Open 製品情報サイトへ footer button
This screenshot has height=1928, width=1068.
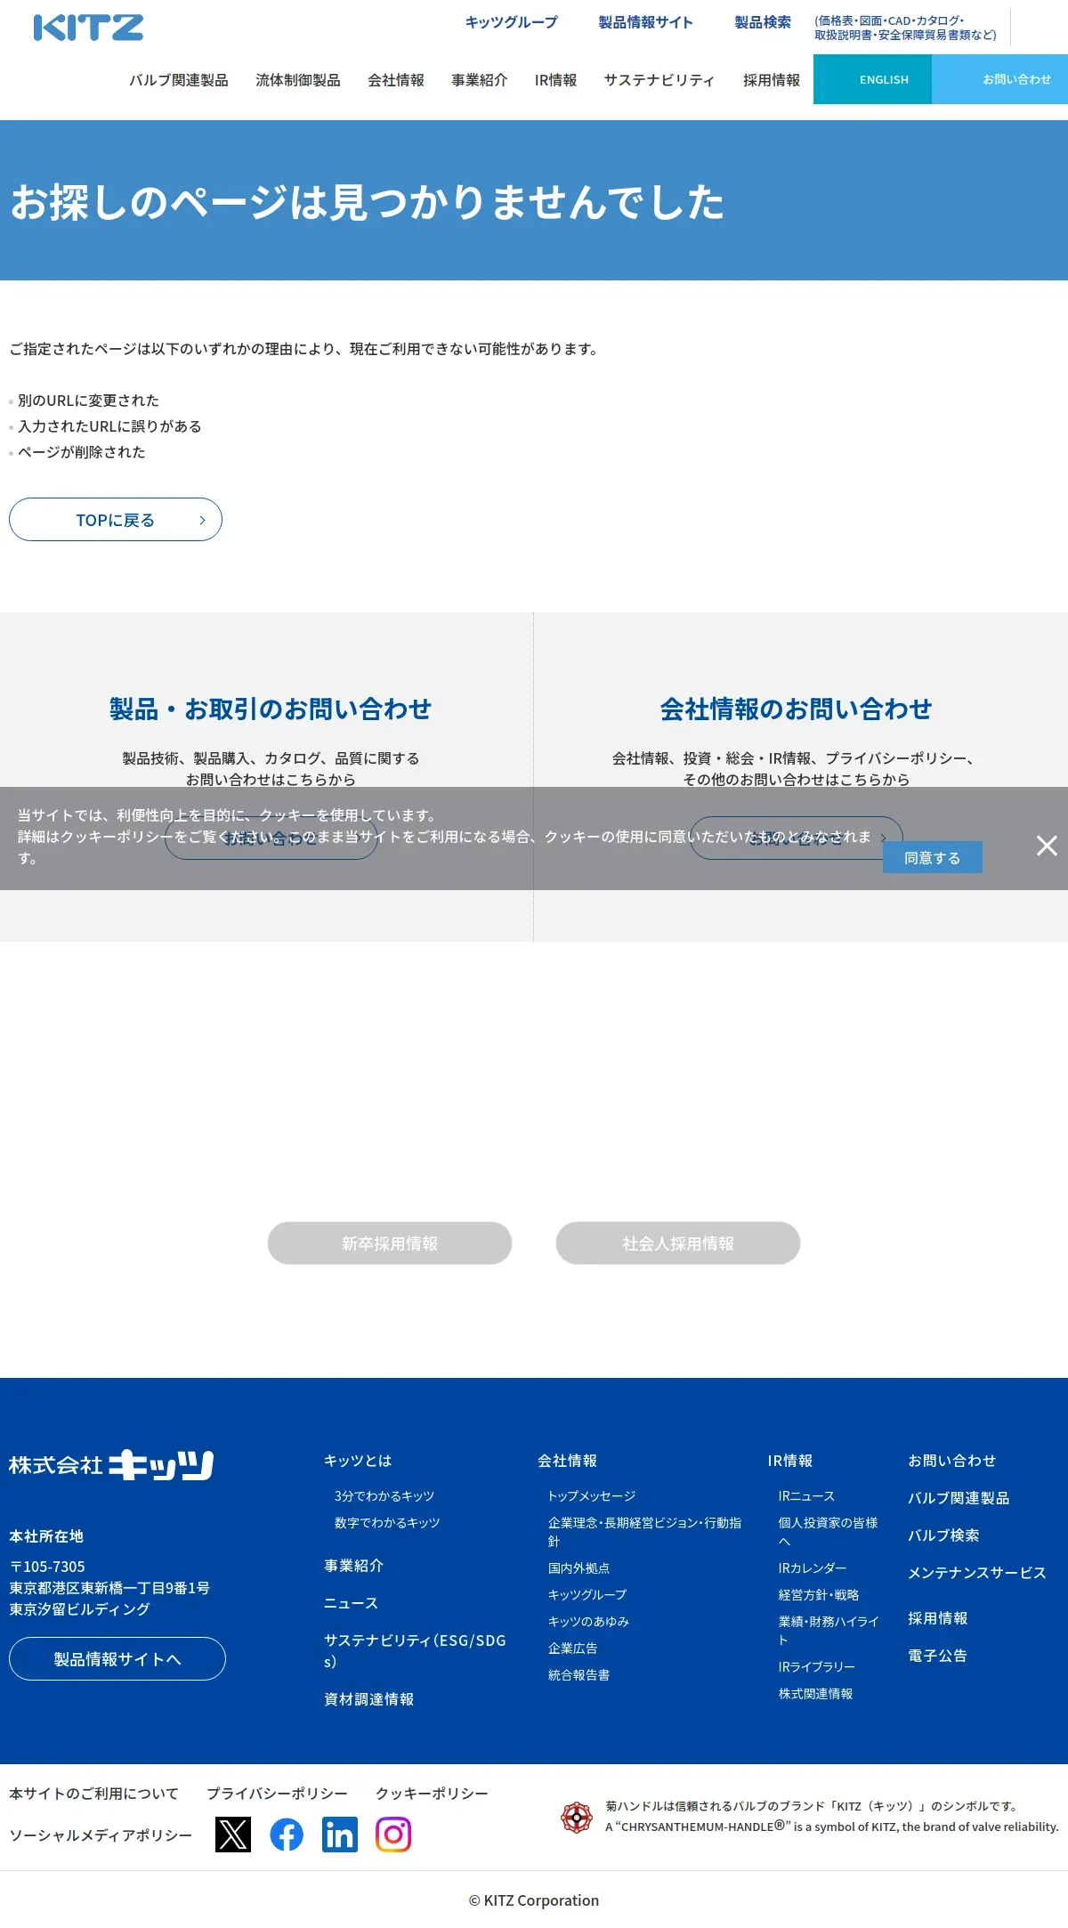coord(117,1659)
